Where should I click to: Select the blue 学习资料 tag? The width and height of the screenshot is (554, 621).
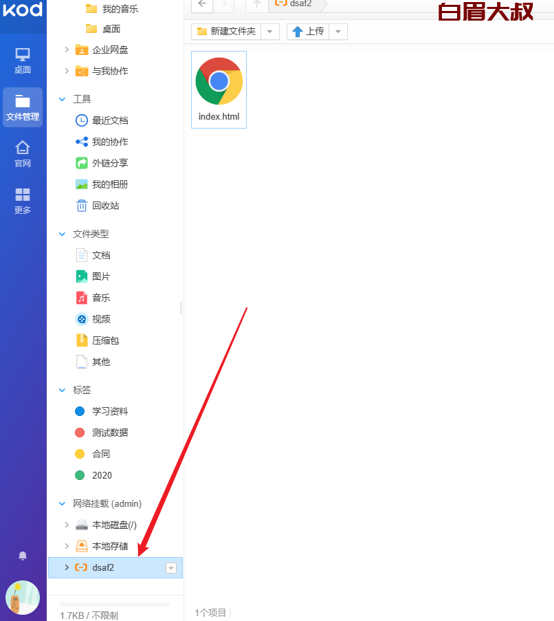[x=109, y=411]
